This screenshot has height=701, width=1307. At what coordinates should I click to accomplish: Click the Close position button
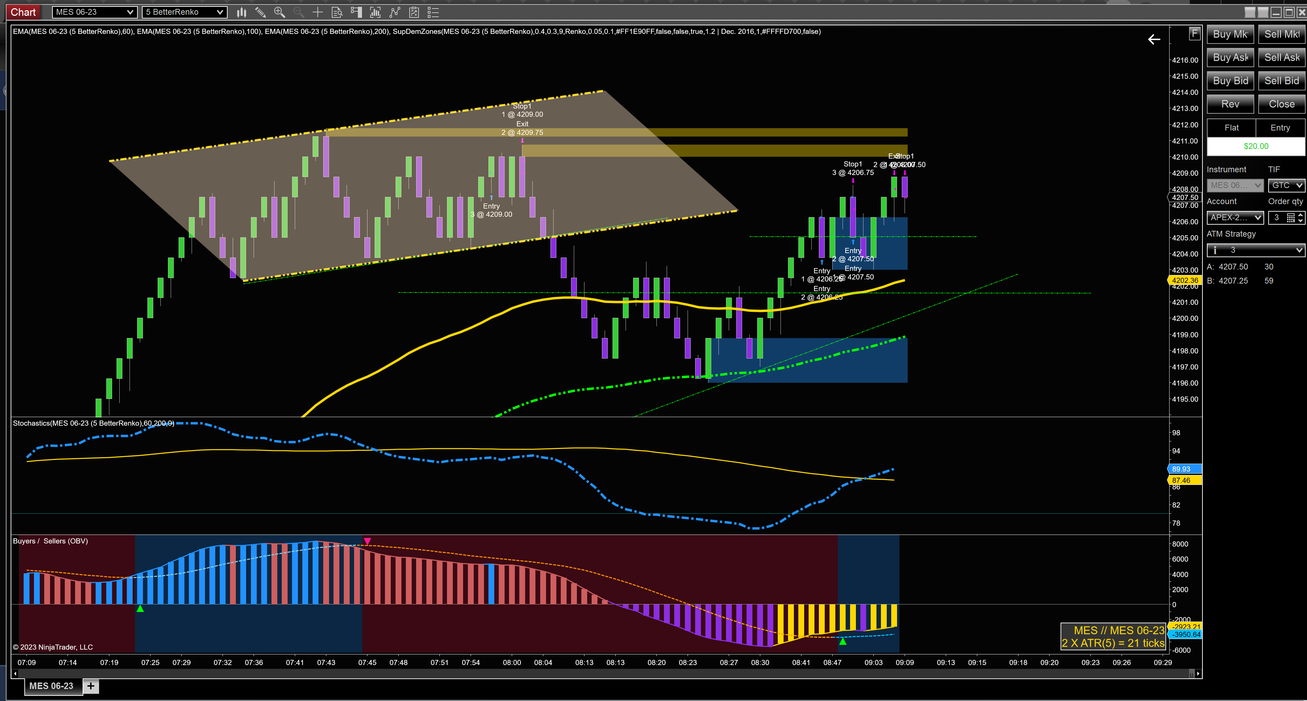pos(1282,104)
